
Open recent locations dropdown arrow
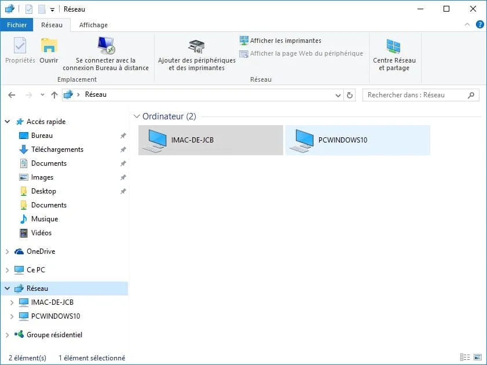tap(42, 95)
